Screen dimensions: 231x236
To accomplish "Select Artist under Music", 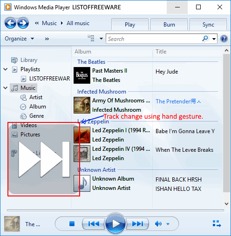I will [36, 97].
